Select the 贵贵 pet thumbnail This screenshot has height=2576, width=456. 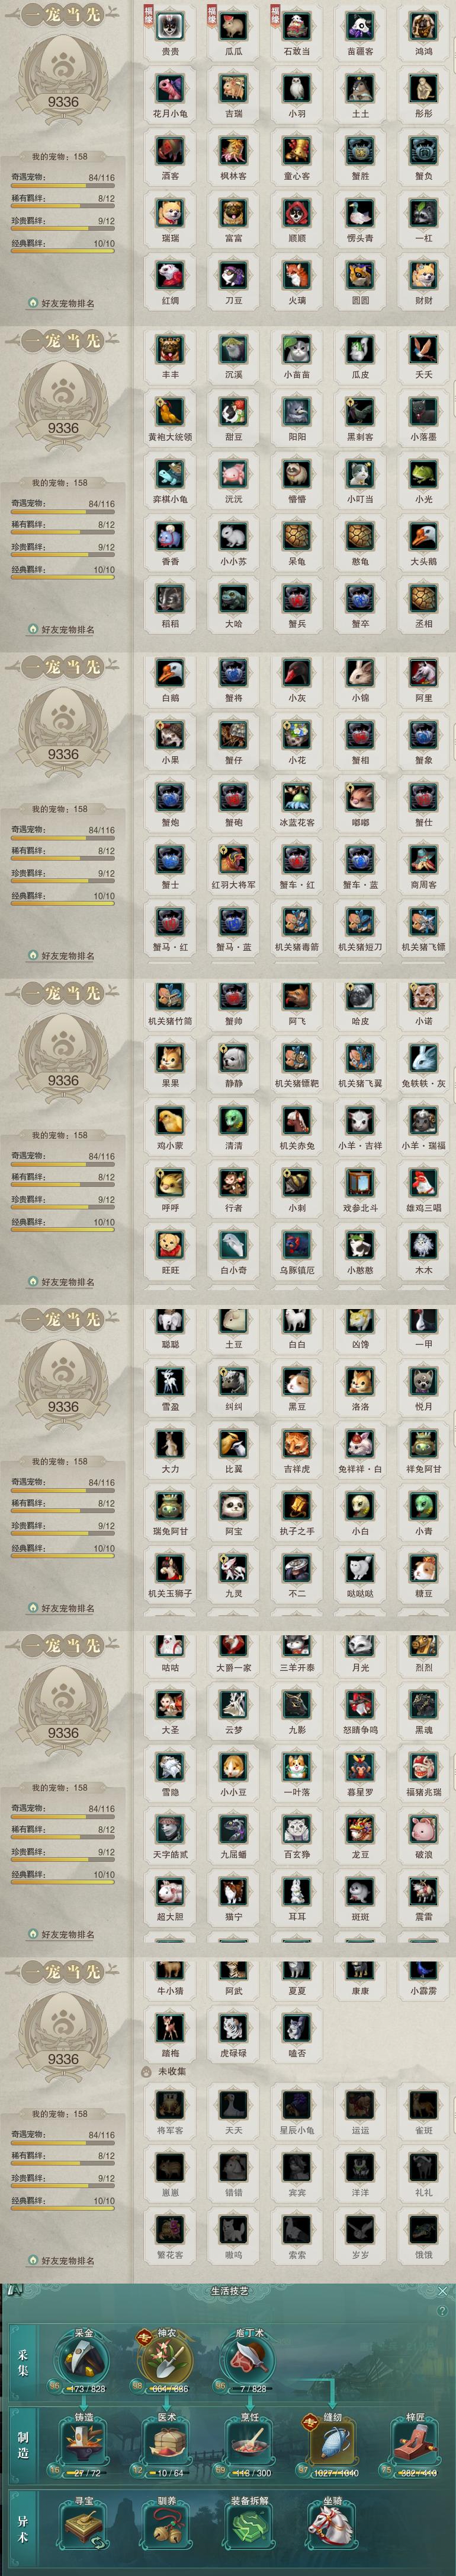pyautogui.click(x=171, y=27)
